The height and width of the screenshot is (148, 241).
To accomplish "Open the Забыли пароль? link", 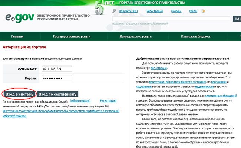I will pos(80,101).
